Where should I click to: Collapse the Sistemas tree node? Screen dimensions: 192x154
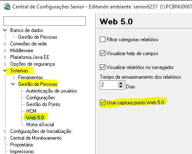click(5, 71)
